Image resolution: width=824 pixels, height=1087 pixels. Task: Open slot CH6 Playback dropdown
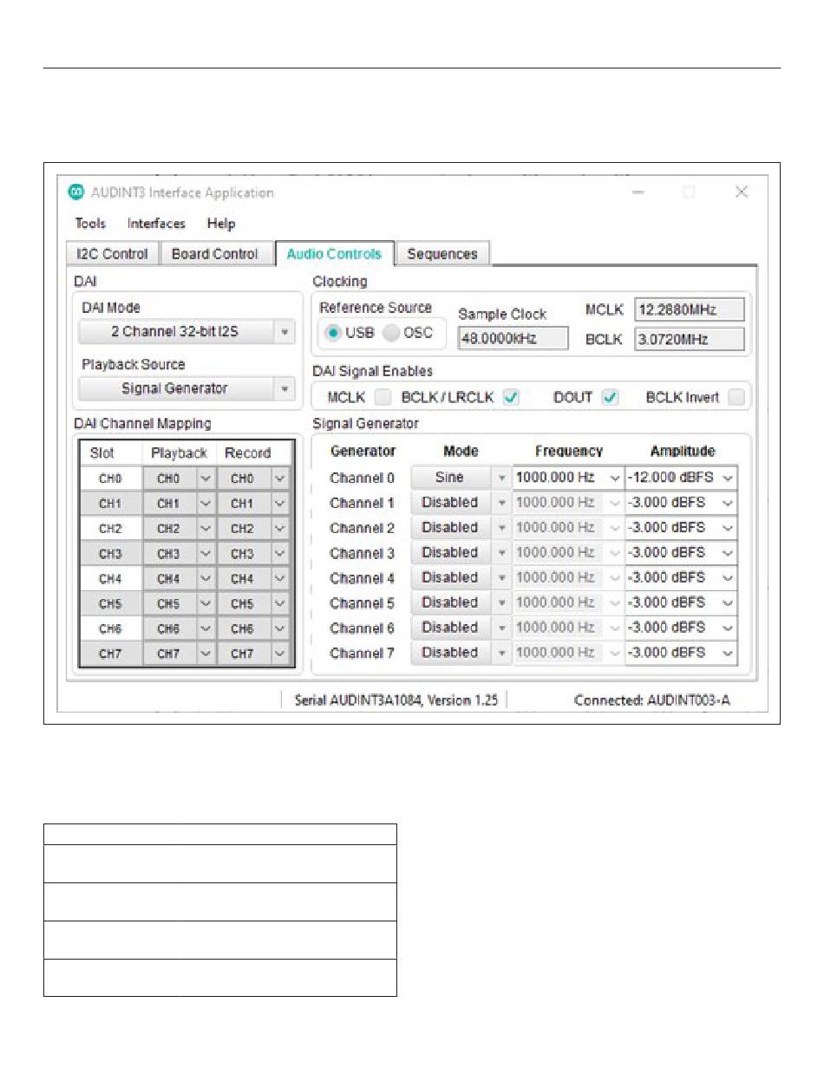(205, 629)
